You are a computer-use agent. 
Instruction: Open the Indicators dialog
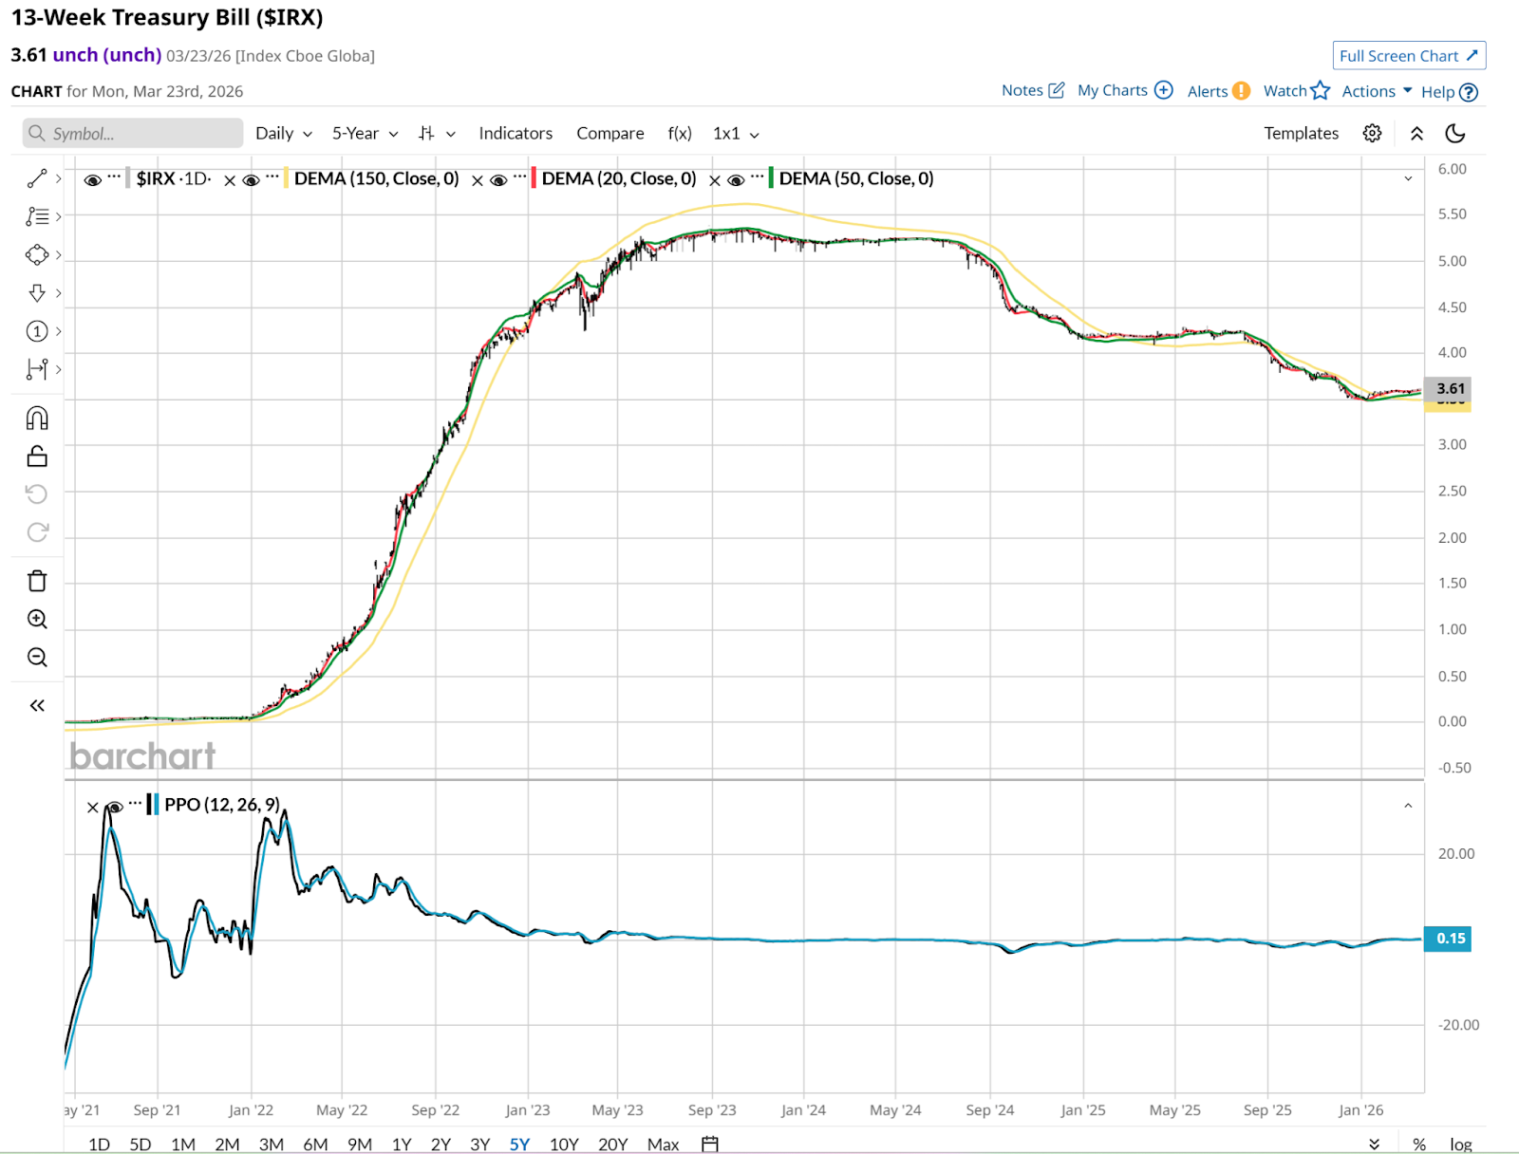point(516,133)
